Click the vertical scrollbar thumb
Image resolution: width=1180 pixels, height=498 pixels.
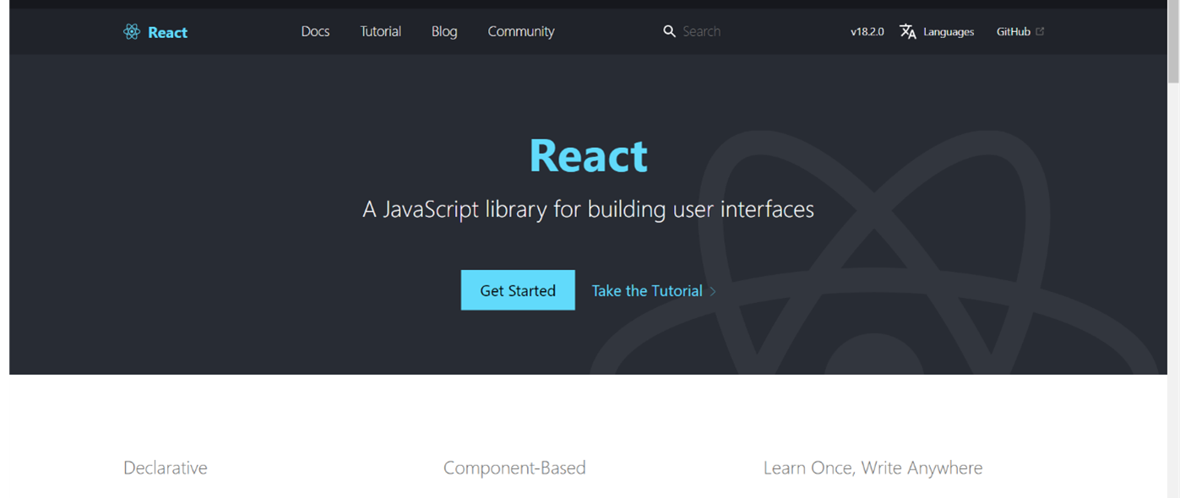1173,42
